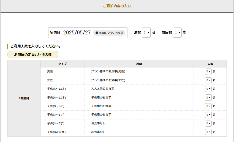Open the 宿泊日/プランの変更 button
This screenshot has width=234, height=142.
click(x=109, y=33)
